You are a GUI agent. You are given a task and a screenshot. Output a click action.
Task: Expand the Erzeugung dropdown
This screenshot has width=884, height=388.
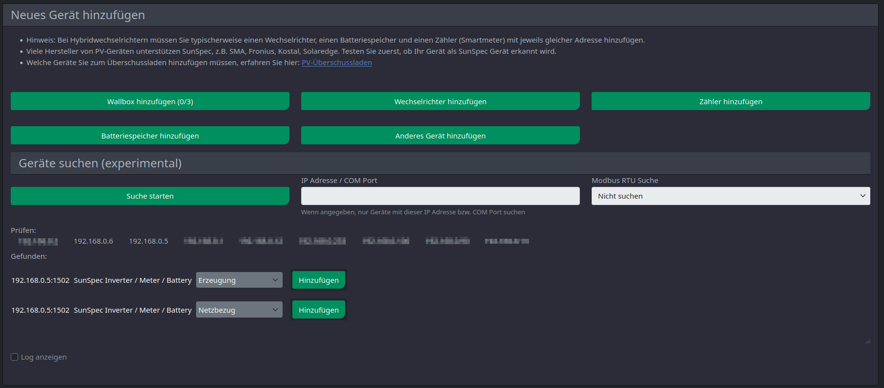[x=239, y=280]
